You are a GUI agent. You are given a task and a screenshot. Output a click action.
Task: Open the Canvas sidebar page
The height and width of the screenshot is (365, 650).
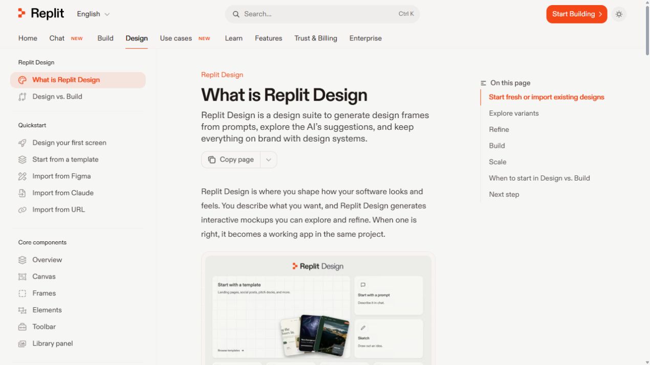(x=78, y=277)
